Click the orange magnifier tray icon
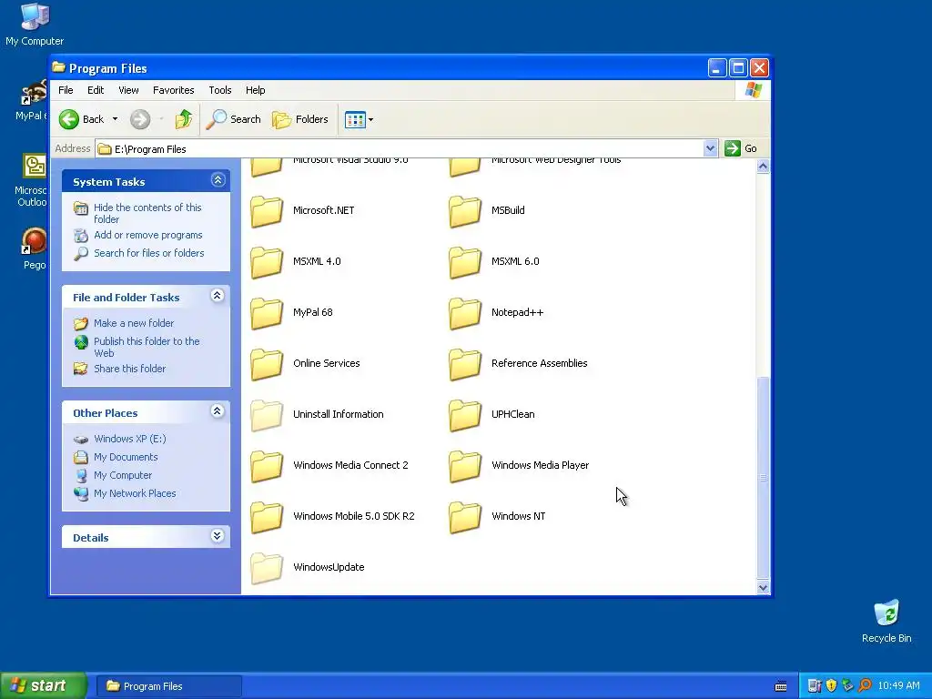This screenshot has height=699, width=932. pyautogui.click(x=865, y=686)
